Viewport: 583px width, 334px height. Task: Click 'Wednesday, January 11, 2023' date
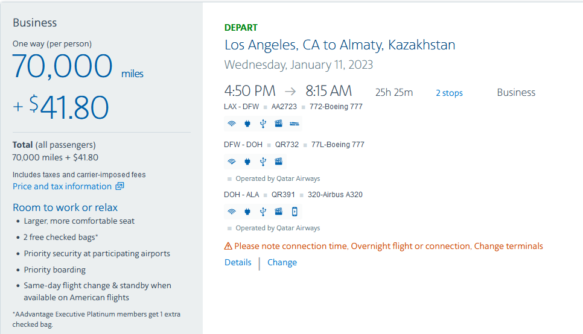tap(299, 65)
